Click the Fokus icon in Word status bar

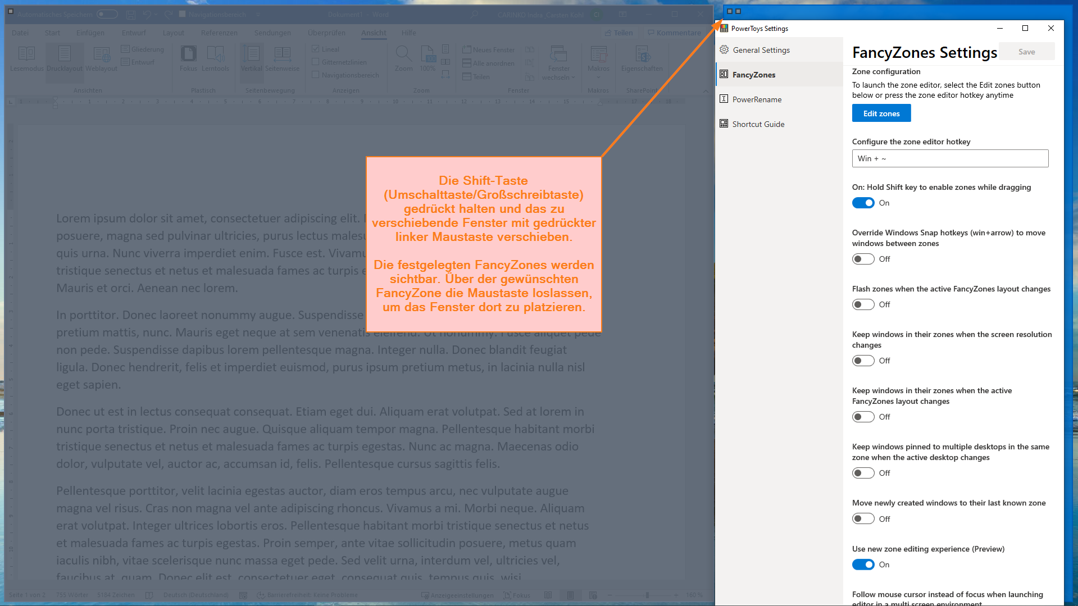[x=507, y=595]
